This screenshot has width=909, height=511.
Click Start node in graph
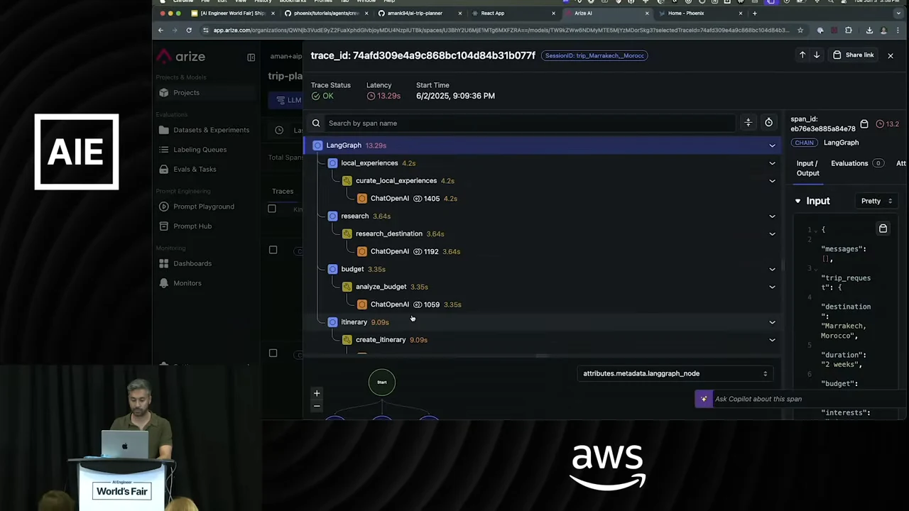coord(381,383)
